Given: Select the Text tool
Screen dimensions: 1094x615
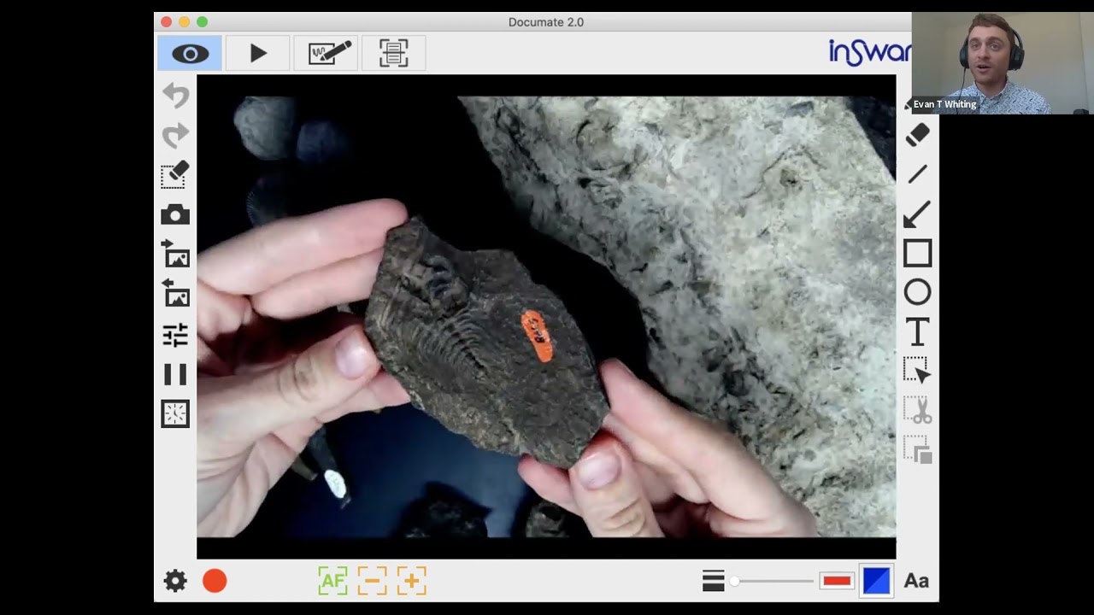Looking at the screenshot, I should coord(917,332).
